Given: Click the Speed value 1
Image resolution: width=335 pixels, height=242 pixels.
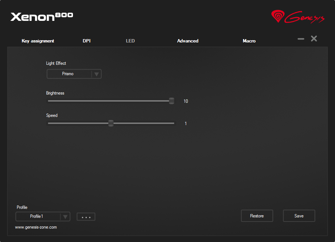Looking at the screenshot, I should [186, 123].
